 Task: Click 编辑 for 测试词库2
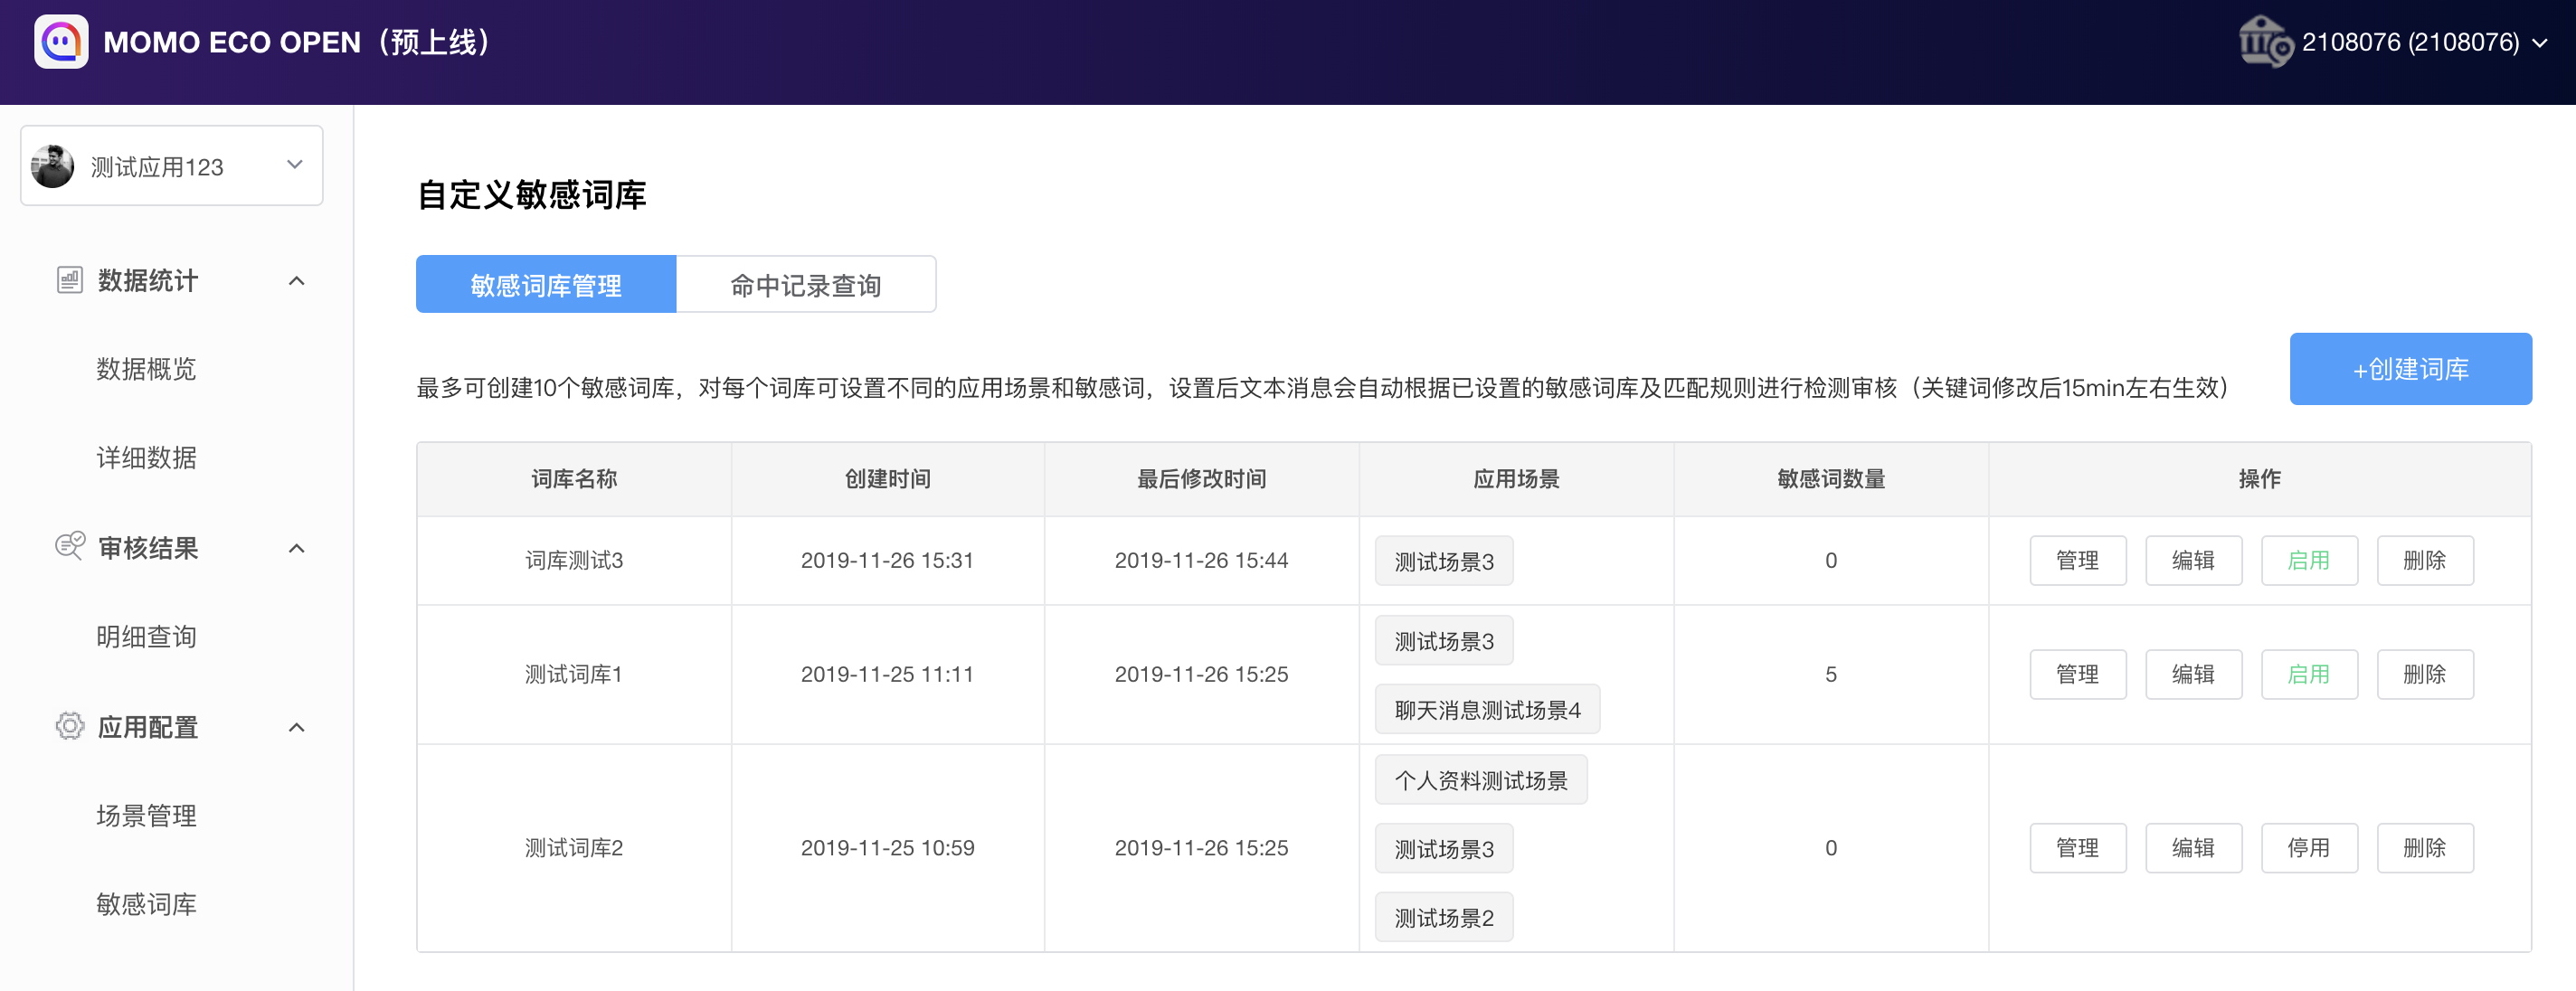coord(2193,848)
